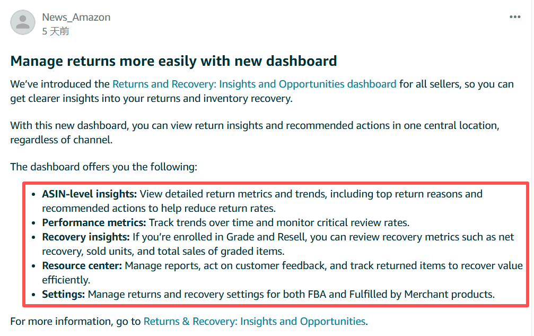Click the bold "ASIN-level insights:" label

89,194
